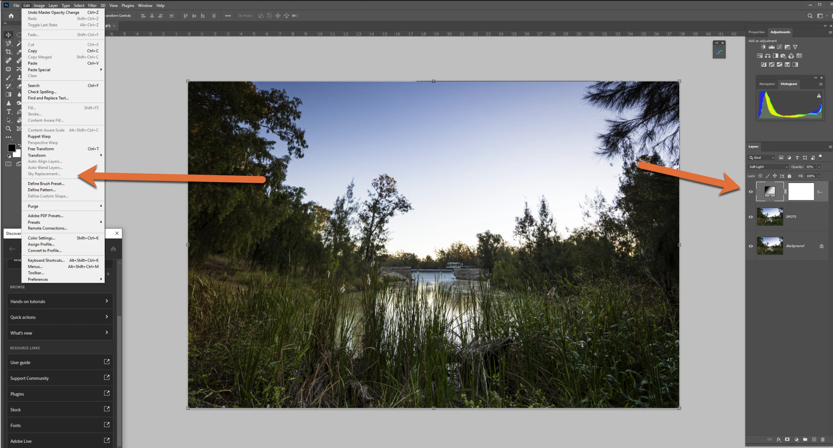
Task: Select the Move tool
Action: coord(8,35)
